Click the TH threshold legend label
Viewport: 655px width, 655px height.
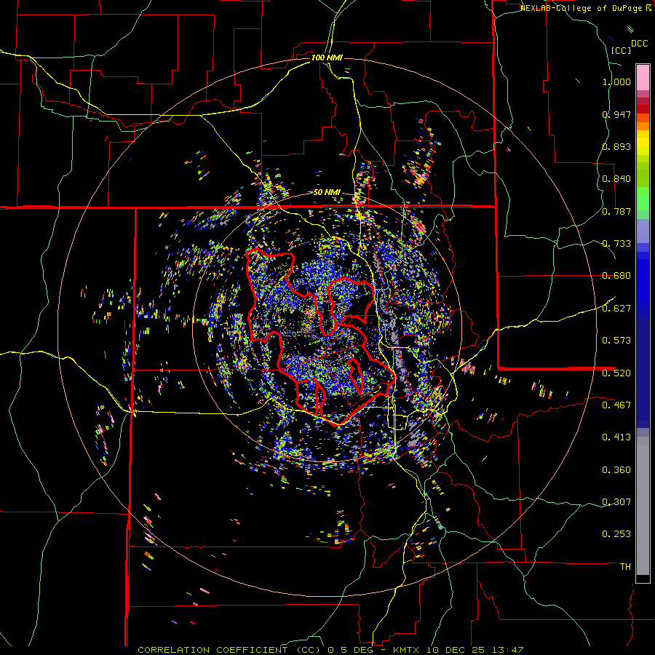click(x=625, y=566)
